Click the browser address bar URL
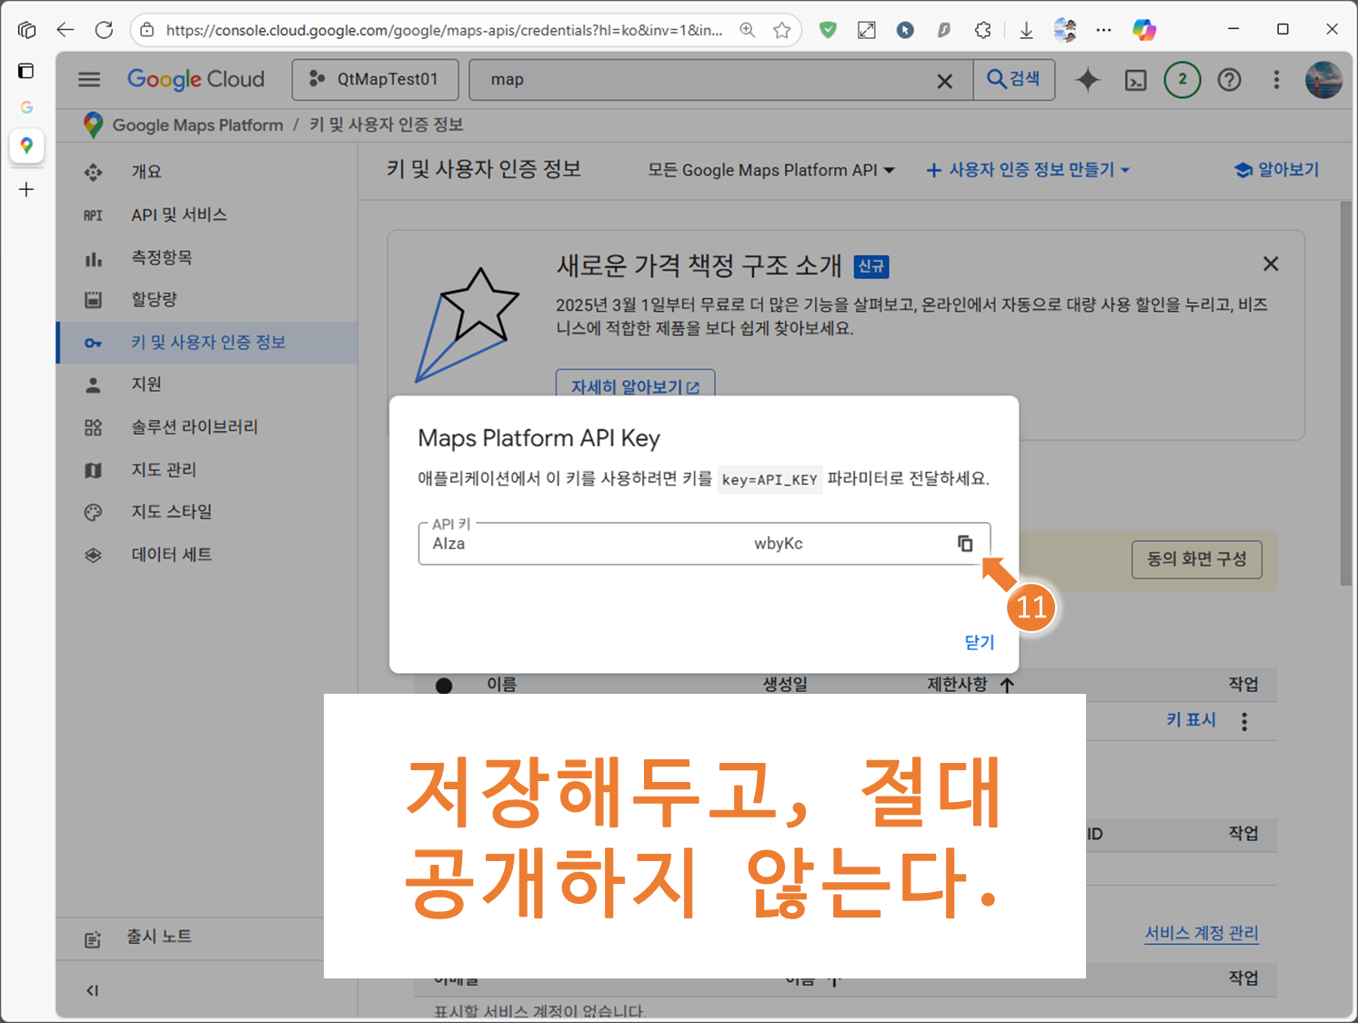 tap(444, 30)
